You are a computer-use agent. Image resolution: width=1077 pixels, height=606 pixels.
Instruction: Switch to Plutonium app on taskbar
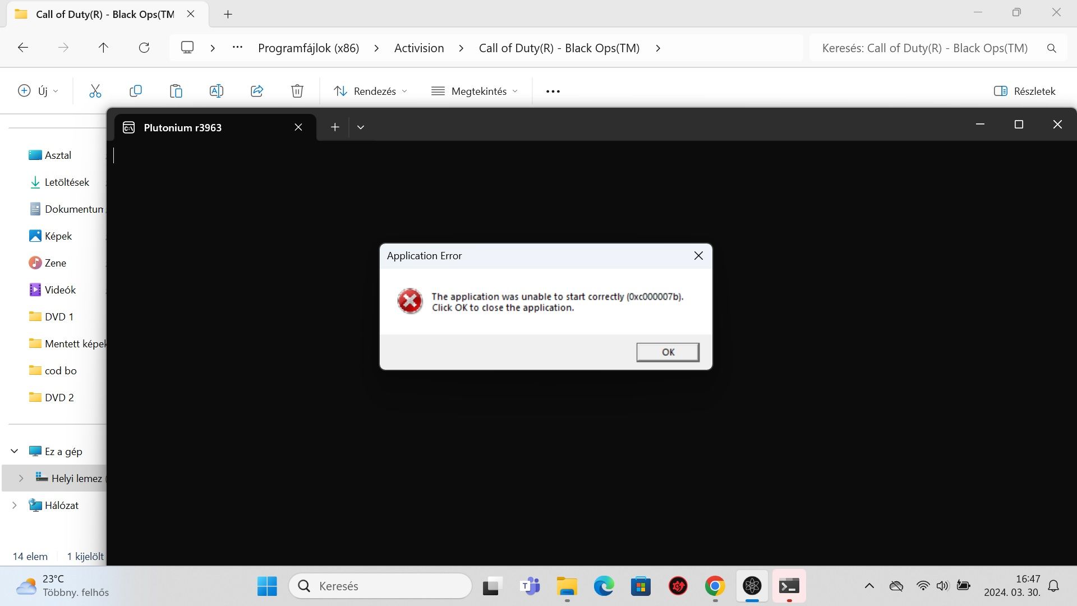click(752, 586)
